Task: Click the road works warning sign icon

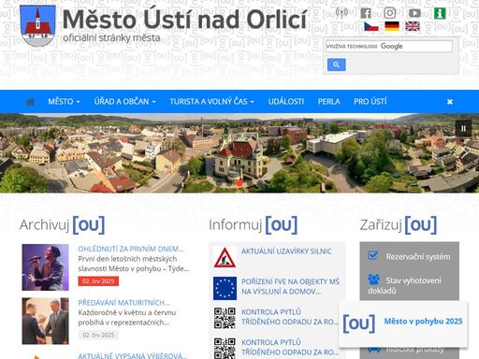Action: [x=225, y=258]
